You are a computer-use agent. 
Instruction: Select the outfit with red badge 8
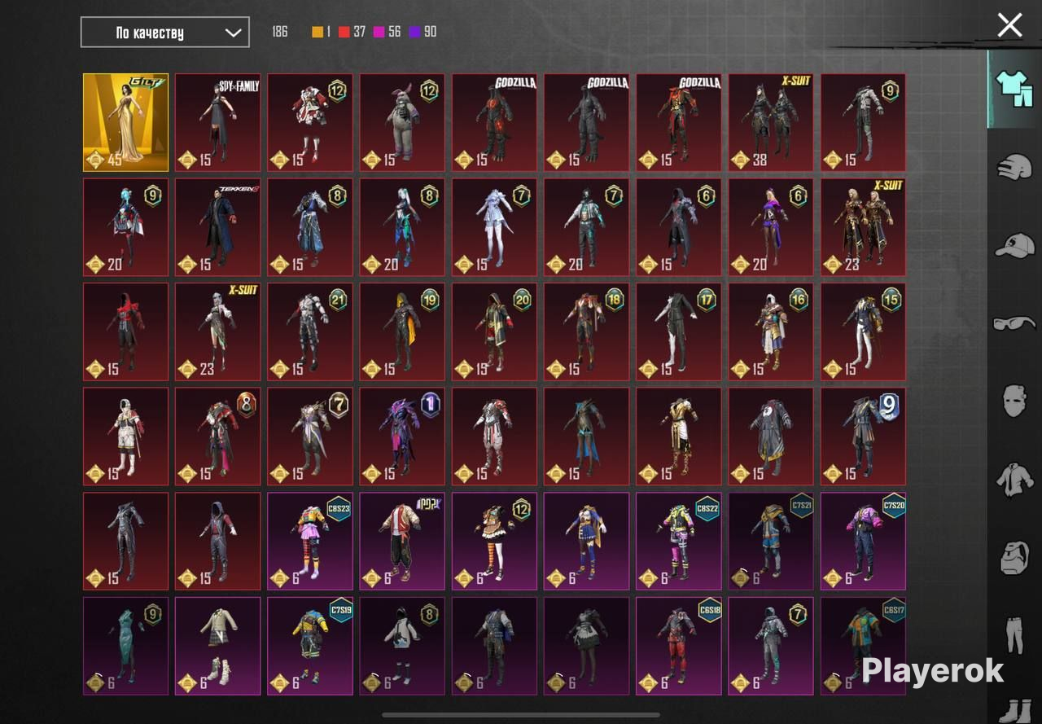(x=218, y=437)
